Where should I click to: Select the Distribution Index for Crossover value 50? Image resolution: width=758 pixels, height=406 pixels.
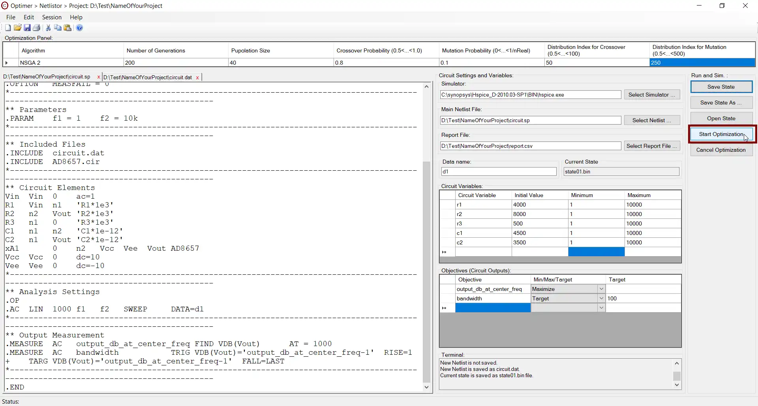coord(597,63)
